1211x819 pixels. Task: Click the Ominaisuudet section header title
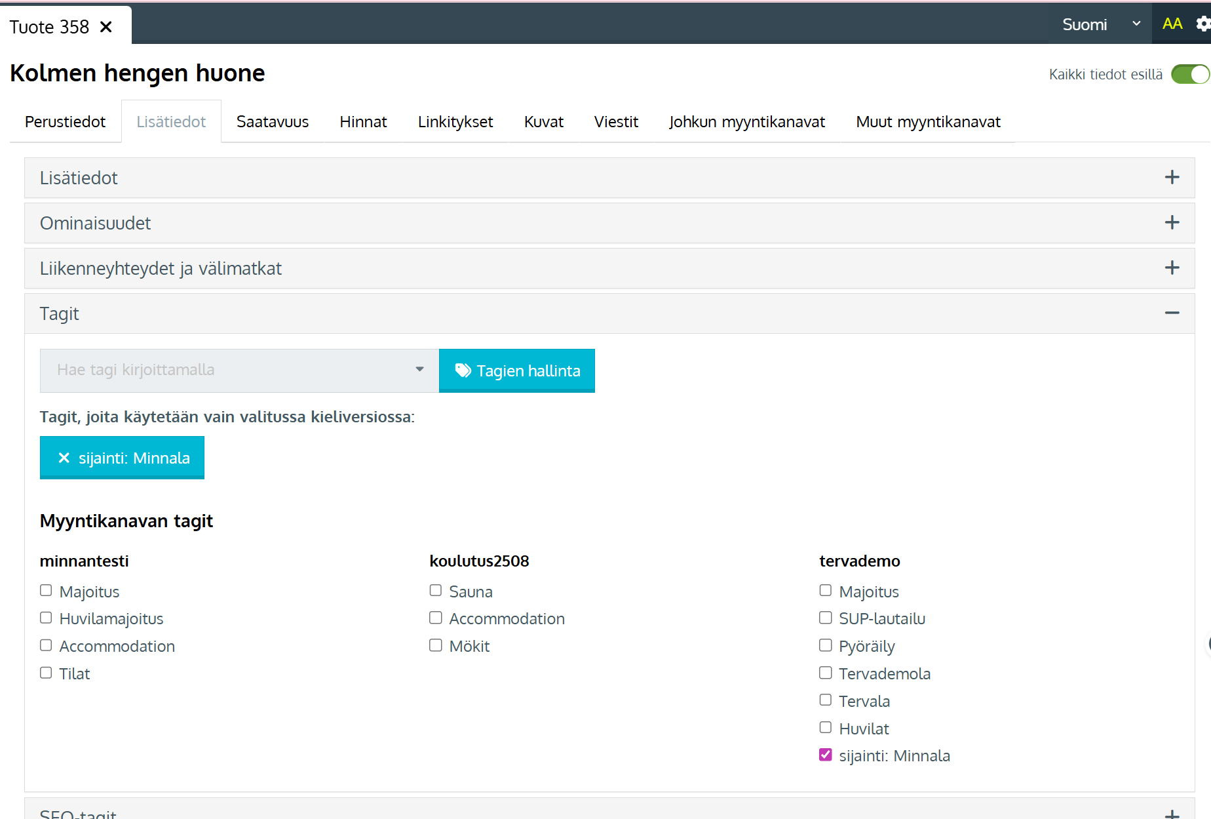(96, 223)
